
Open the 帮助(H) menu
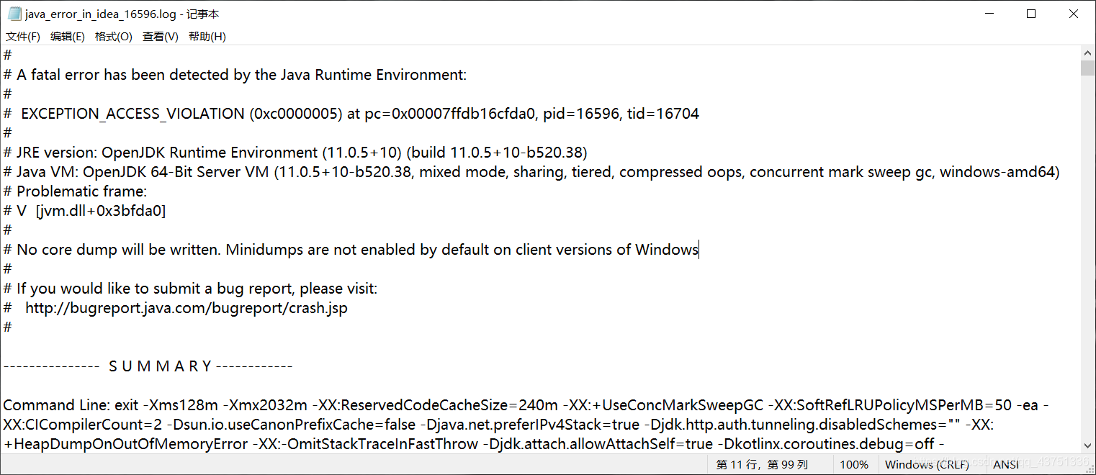coord(207,36)
